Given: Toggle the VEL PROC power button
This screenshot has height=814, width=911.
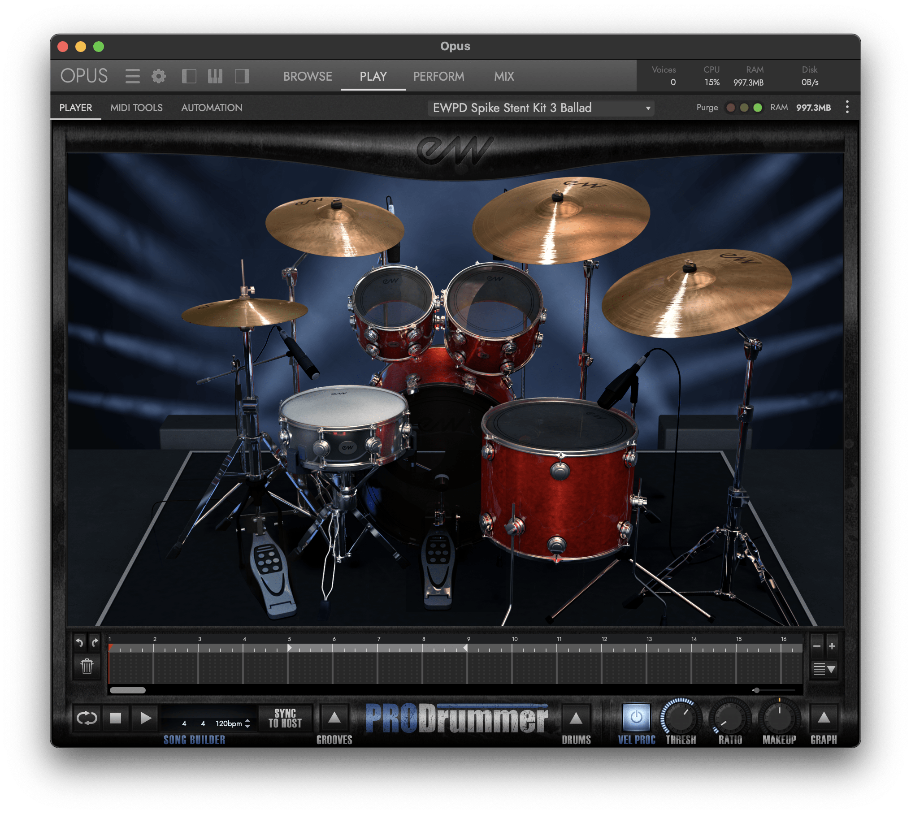Looking at the screenshot, I should tap(636, 718).
